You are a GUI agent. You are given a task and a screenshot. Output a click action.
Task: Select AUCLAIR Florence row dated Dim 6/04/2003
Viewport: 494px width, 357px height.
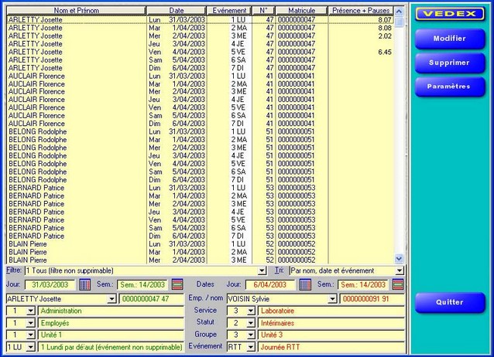coord(200,124)
